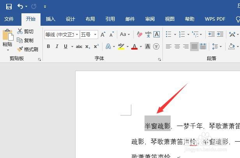
Task: Toggle bold formatting
Action: pos(48,46)
